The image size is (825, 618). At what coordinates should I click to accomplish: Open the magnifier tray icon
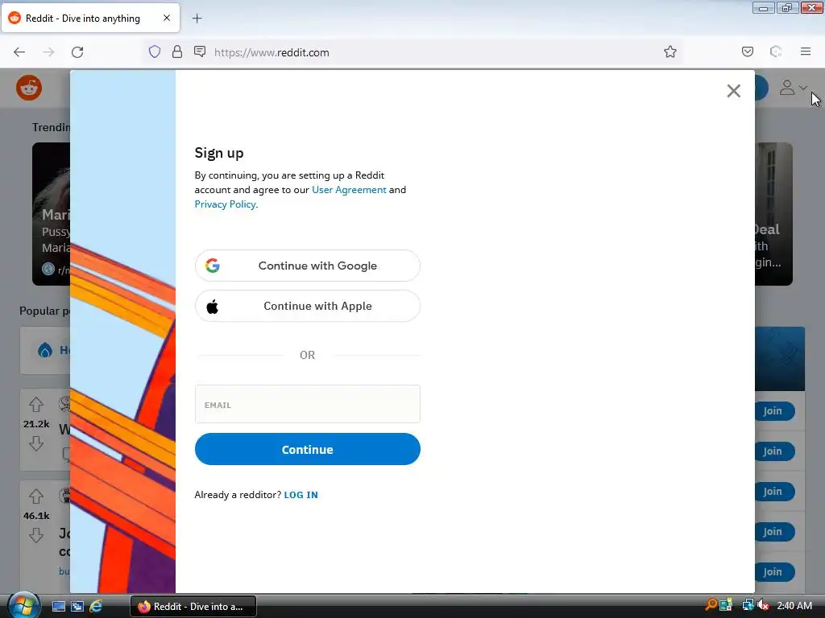click(x=711, y=605)
